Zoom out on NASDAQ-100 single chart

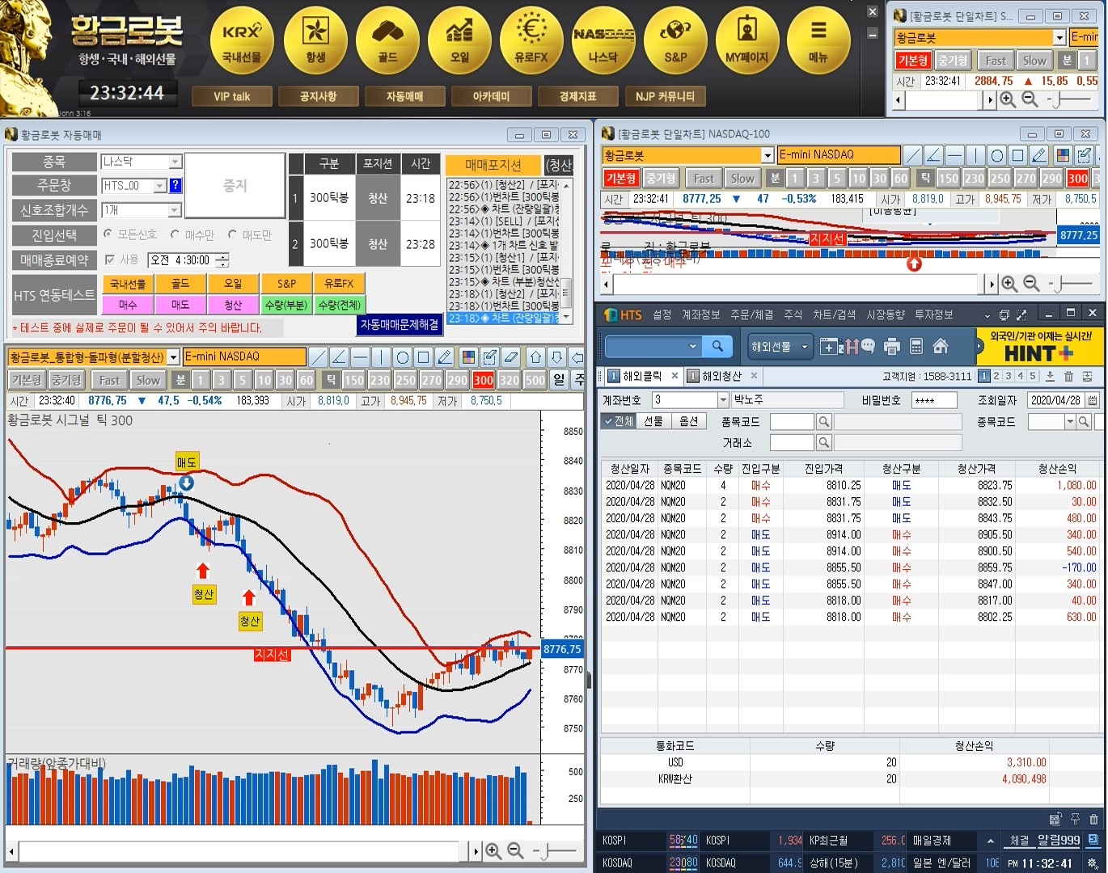[1031, 284]
